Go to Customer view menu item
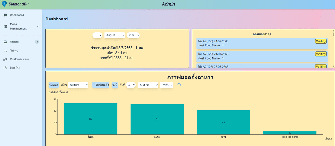Image resolution: width=335 pixels, height=146 pixels. point(19,59)
